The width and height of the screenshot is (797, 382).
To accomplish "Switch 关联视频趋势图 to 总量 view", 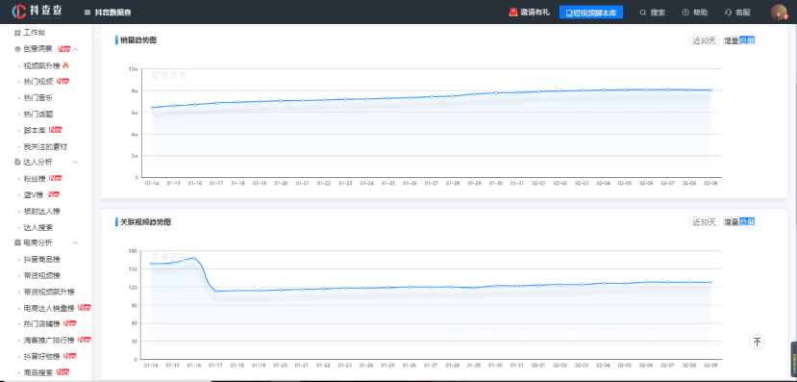I will [747, 221].
